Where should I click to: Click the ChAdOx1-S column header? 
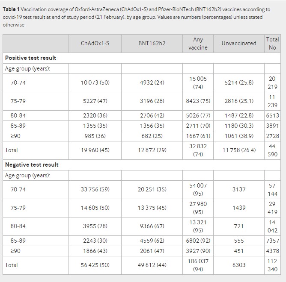[x=95, y=43]
